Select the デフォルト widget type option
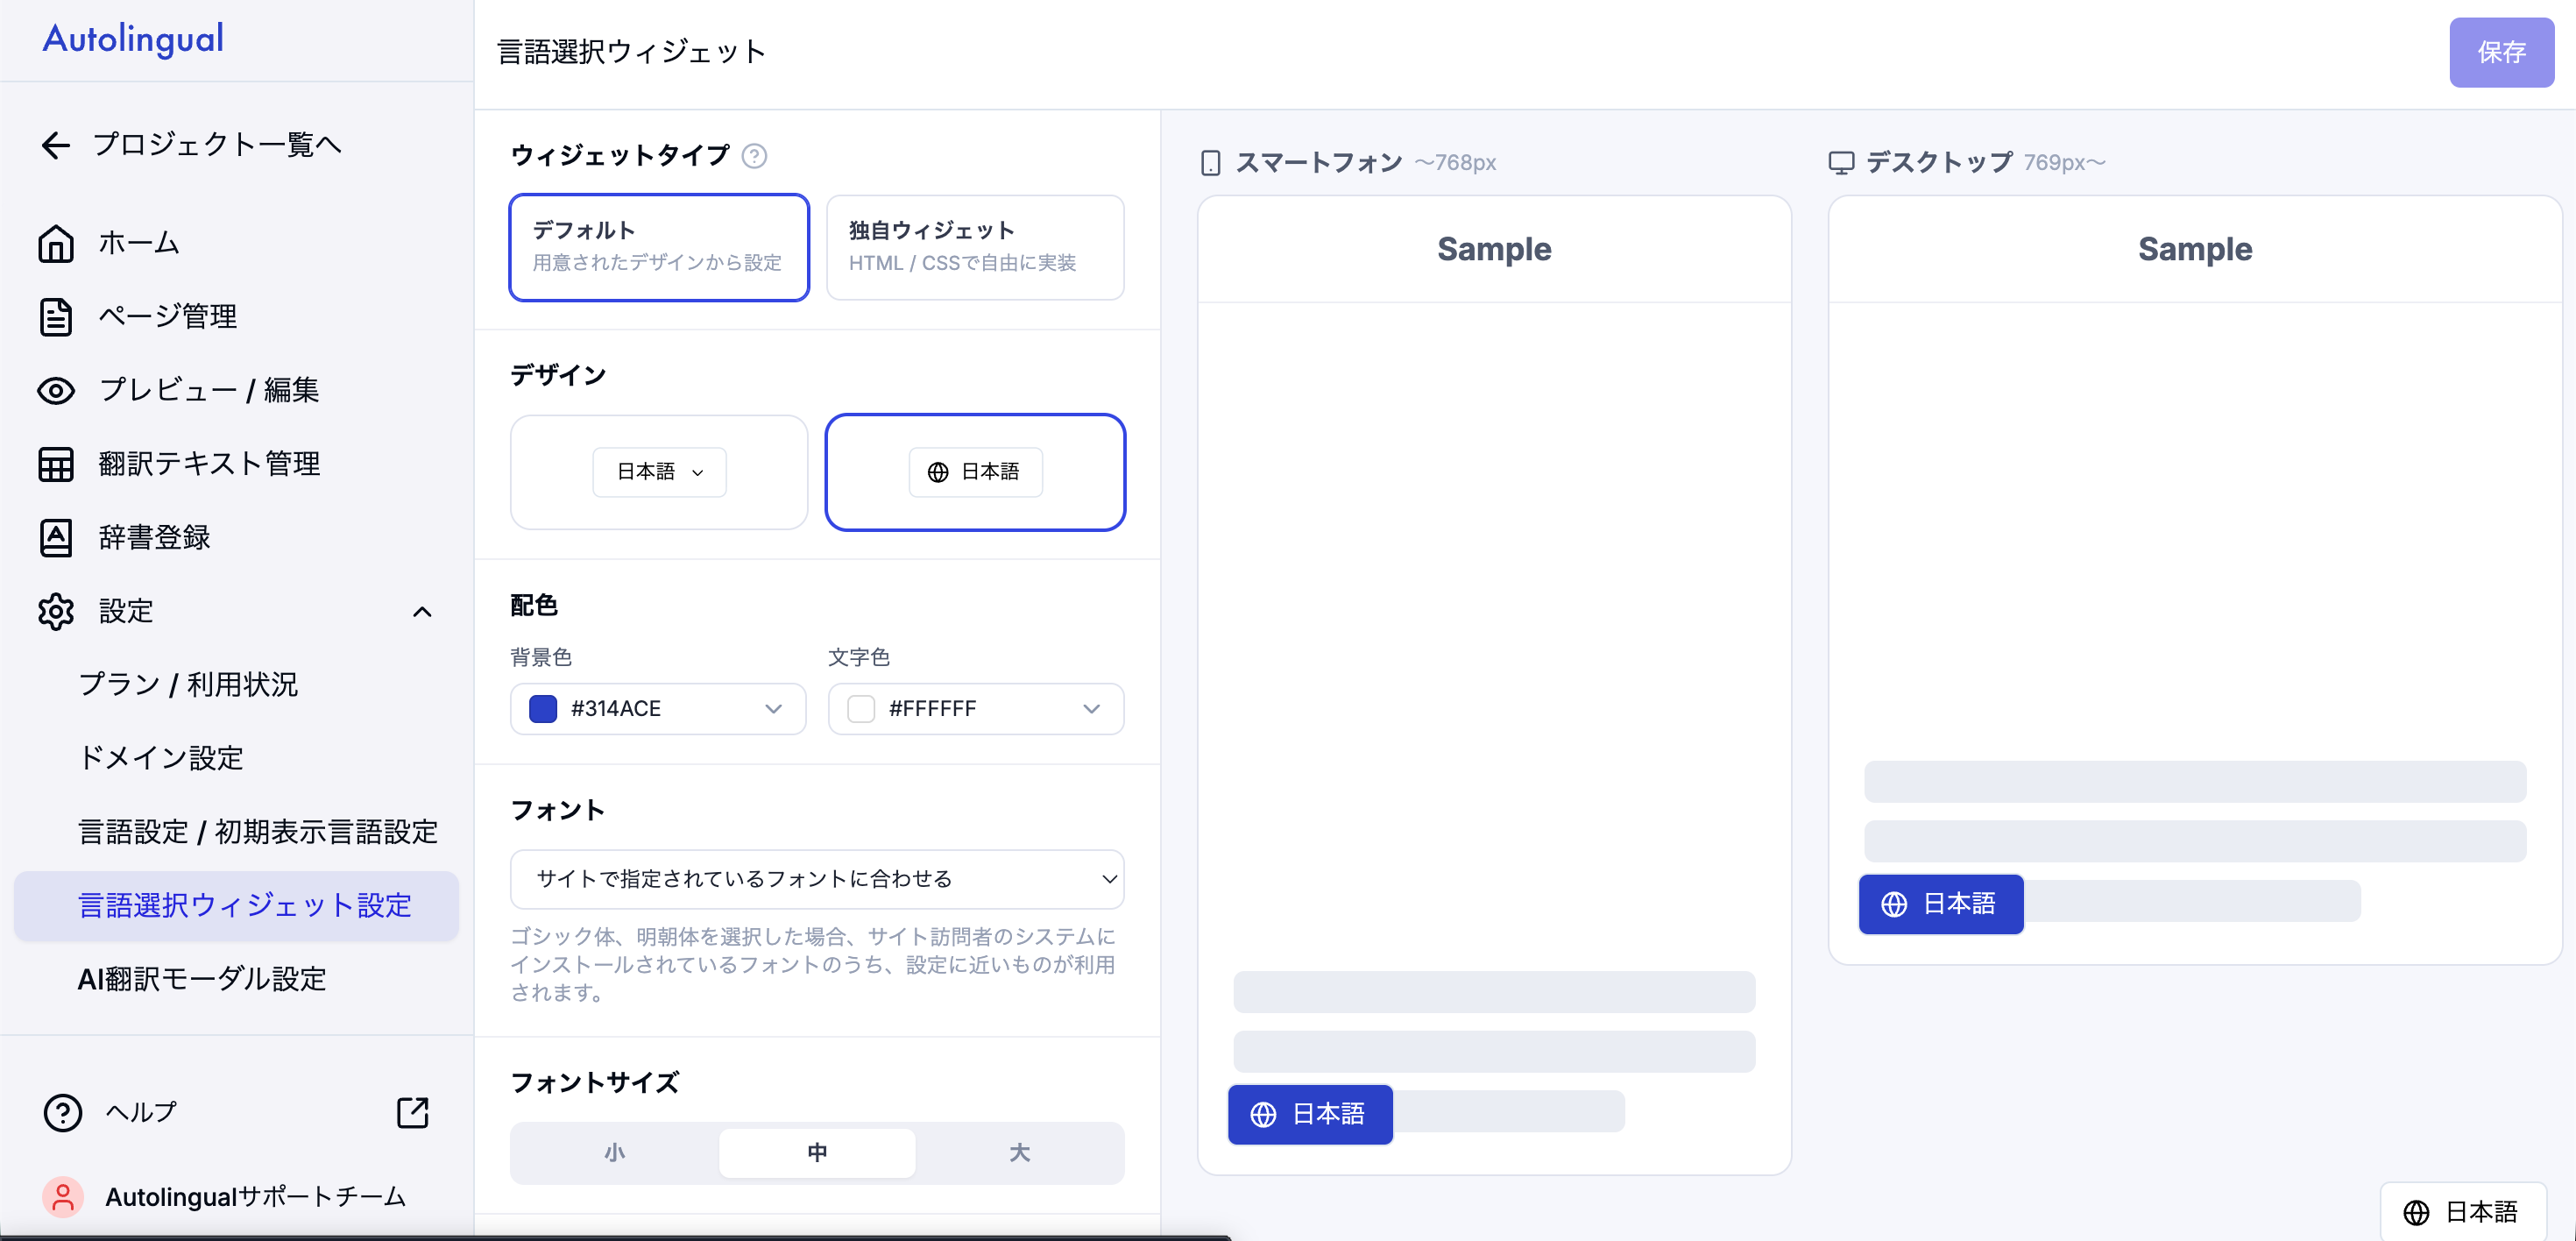Image resolution: width=2576 pixels, height=1241 pixels. click(x=659, y=247)
